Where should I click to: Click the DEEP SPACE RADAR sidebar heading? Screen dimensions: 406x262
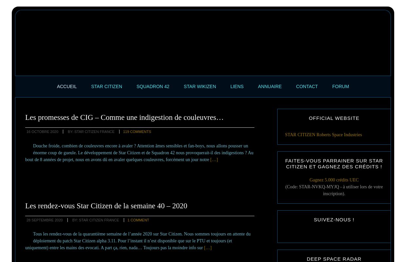334,259
